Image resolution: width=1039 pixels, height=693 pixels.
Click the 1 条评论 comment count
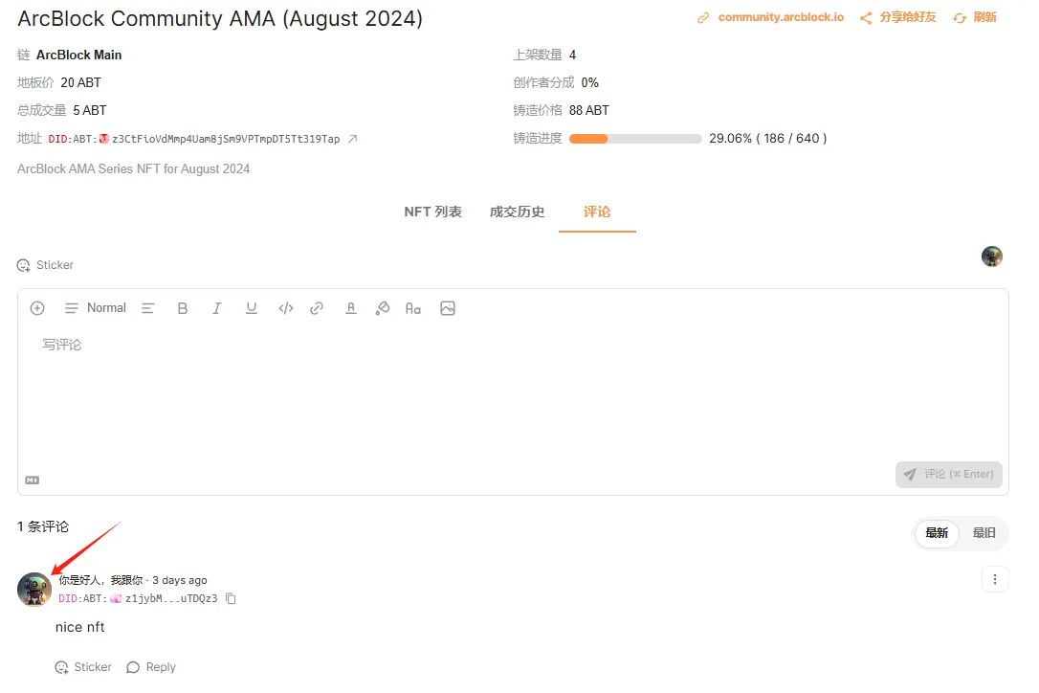coord(43,526)
